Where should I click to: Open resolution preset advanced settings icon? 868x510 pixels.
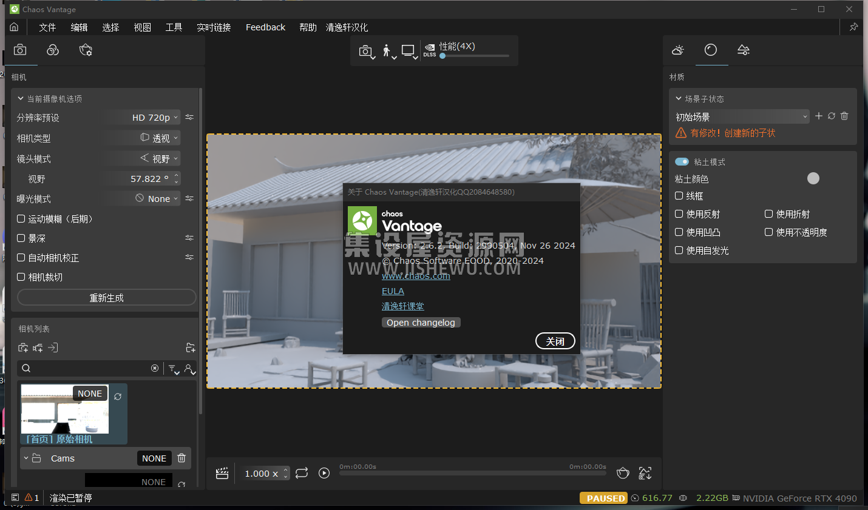pos(189,117)
